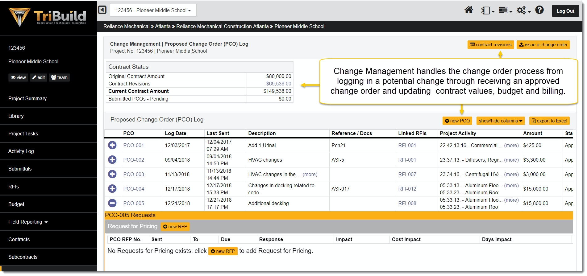587x276 pixels.
Task: Expand the Field Reporting menu
Action: coord(28,222)
